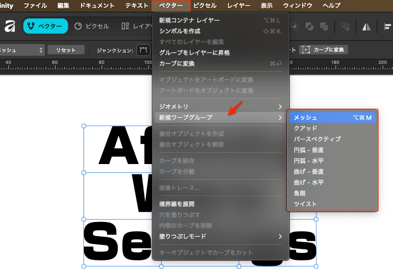Expand the 塗りつぶしモード submenu
Screen dimensions: 393x278
(220, 236)
